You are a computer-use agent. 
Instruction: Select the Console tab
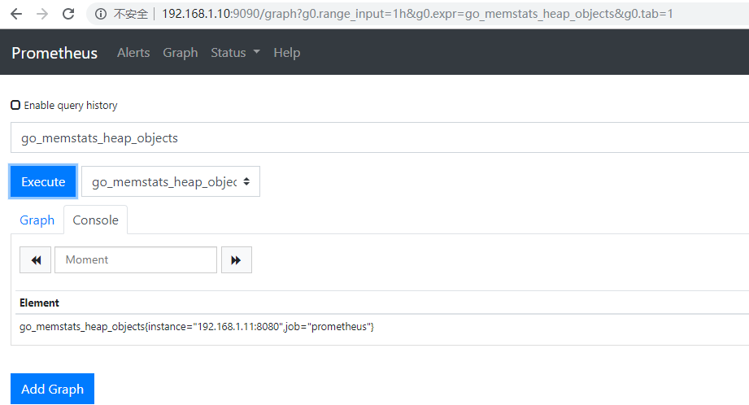tap(95, 220)
